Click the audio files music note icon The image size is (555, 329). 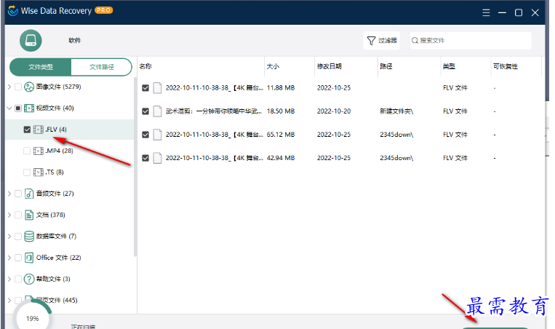tap(29, 194)
